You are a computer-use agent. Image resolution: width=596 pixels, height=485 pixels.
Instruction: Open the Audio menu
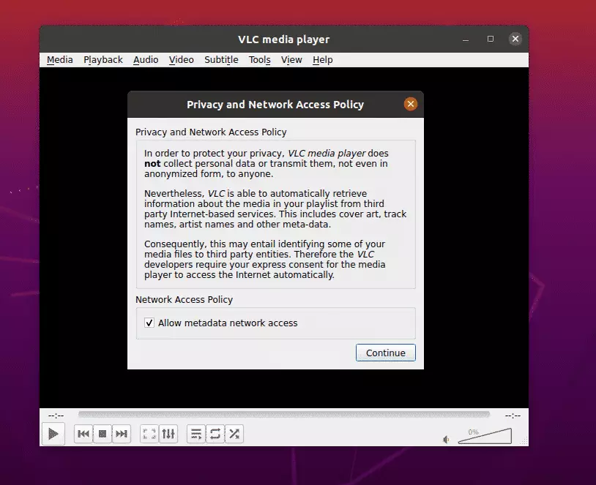[x=146, y=60]
